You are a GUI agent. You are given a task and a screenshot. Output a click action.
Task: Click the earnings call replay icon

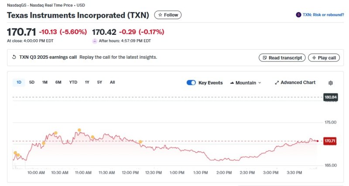tap(14, 57)
